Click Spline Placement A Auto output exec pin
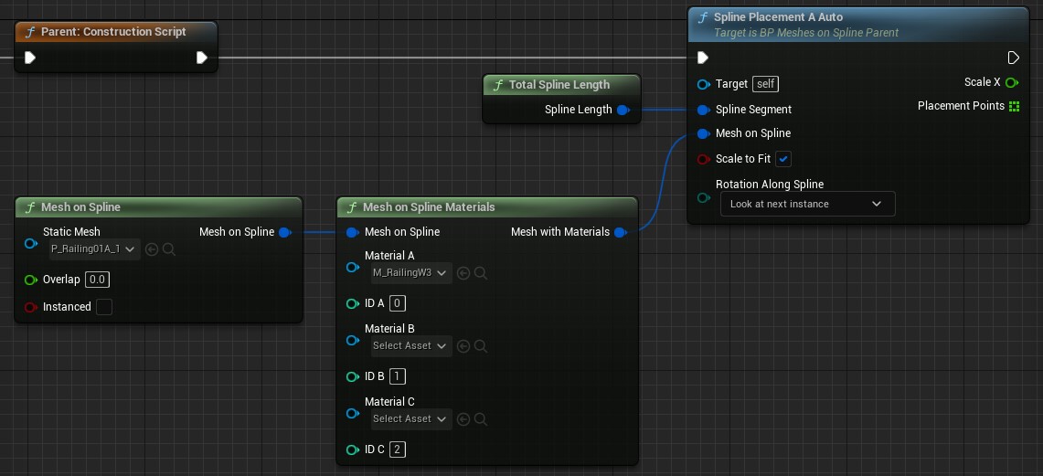 [x=1013, y=58]
